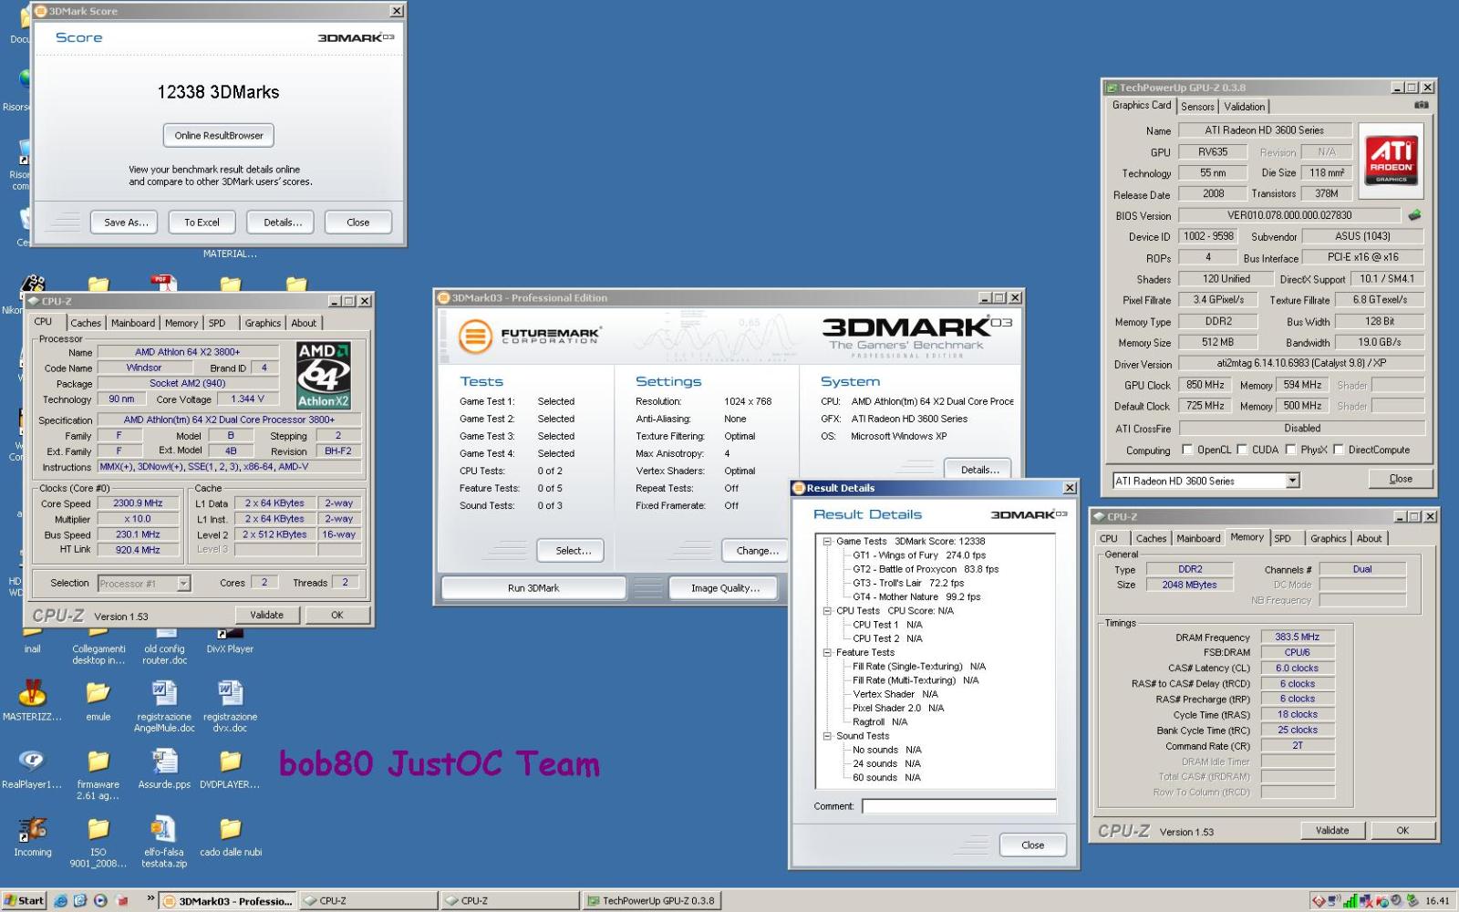Screen dimensions: 1459x912
Task: Collapse the CPU Tests tree node
Action: [x=827, y=611]
